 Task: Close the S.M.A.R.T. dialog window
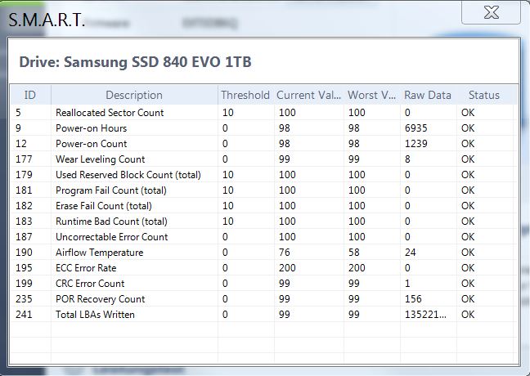pos(491,12)
